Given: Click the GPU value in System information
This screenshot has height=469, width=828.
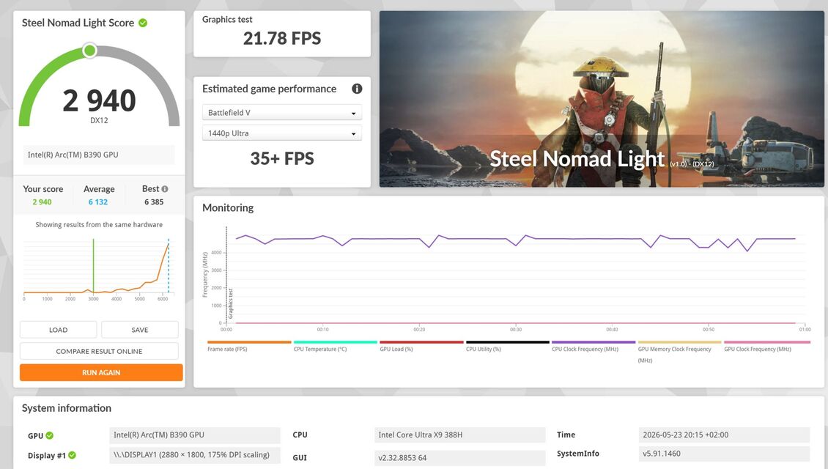Looking at the screenshot, I should tap(195, 435).
